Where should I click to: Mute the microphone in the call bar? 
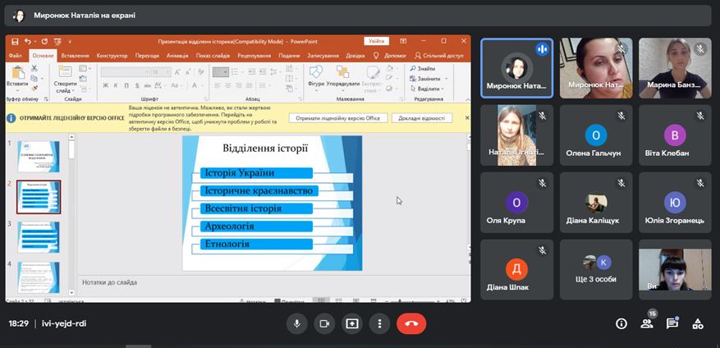coord(297,323)
